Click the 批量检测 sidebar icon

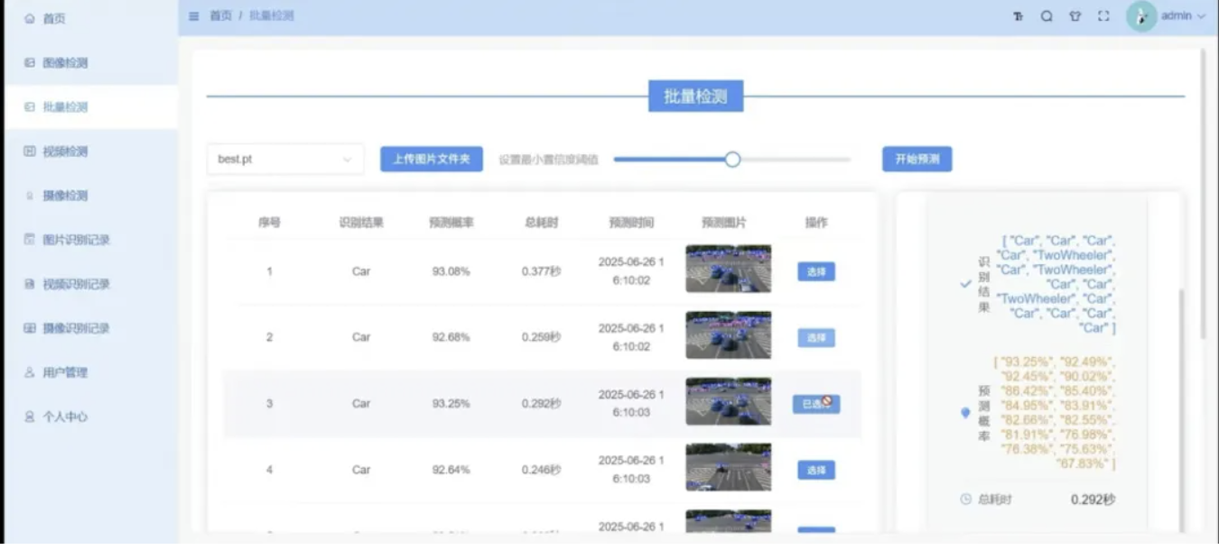point(30,106)
